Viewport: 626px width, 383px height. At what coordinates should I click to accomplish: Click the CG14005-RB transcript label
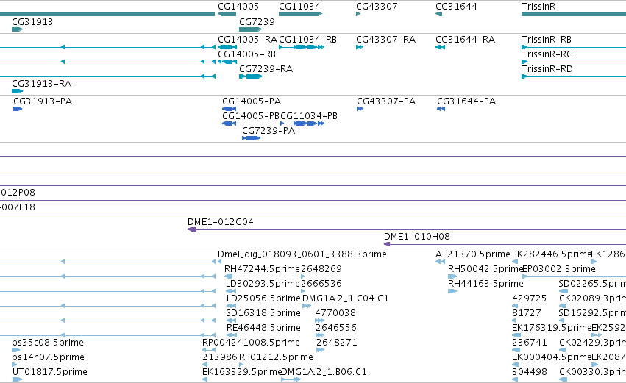point(246,54)
